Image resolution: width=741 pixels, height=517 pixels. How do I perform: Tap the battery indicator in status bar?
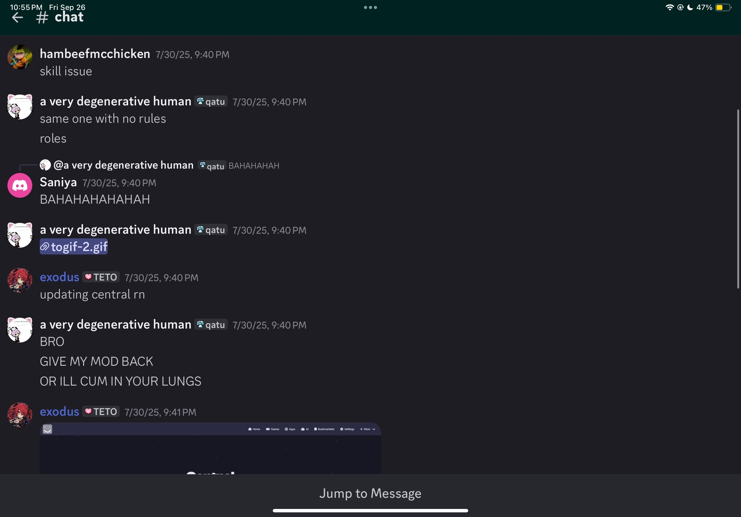click(x=723, y=7)
